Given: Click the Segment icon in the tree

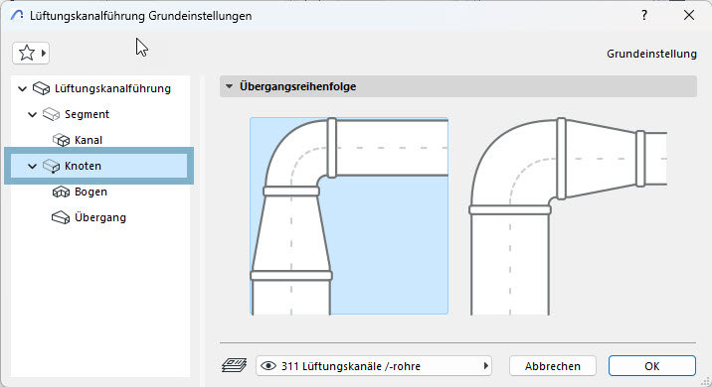Looking at the screenshot, I should (51, 114).
